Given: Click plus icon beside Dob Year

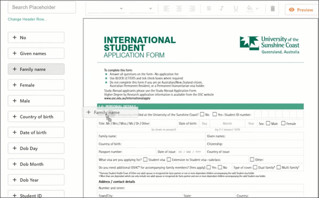Looking at the screenshot, I should pos(15,180).
